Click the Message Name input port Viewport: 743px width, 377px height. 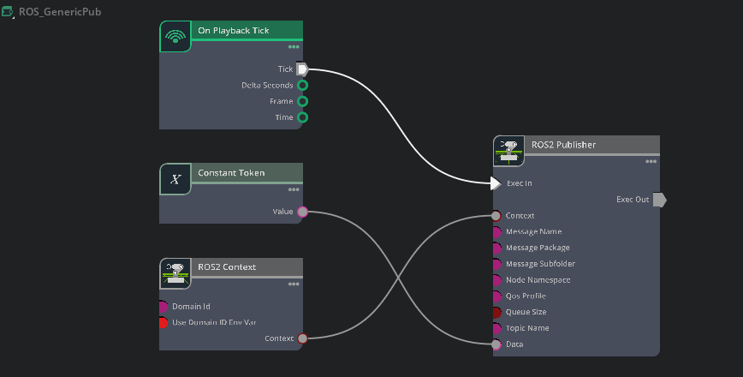496,232
